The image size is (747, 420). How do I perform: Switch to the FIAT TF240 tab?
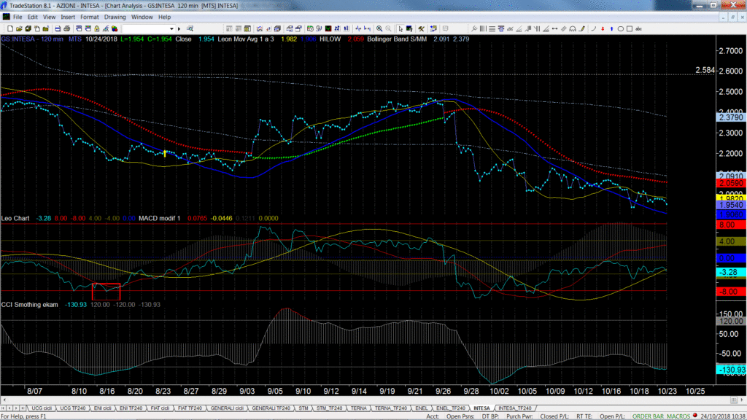(x=190, y=408)
